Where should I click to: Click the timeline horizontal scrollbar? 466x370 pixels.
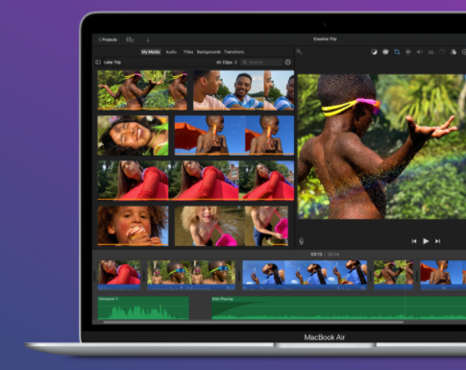[x=253, y=322]
